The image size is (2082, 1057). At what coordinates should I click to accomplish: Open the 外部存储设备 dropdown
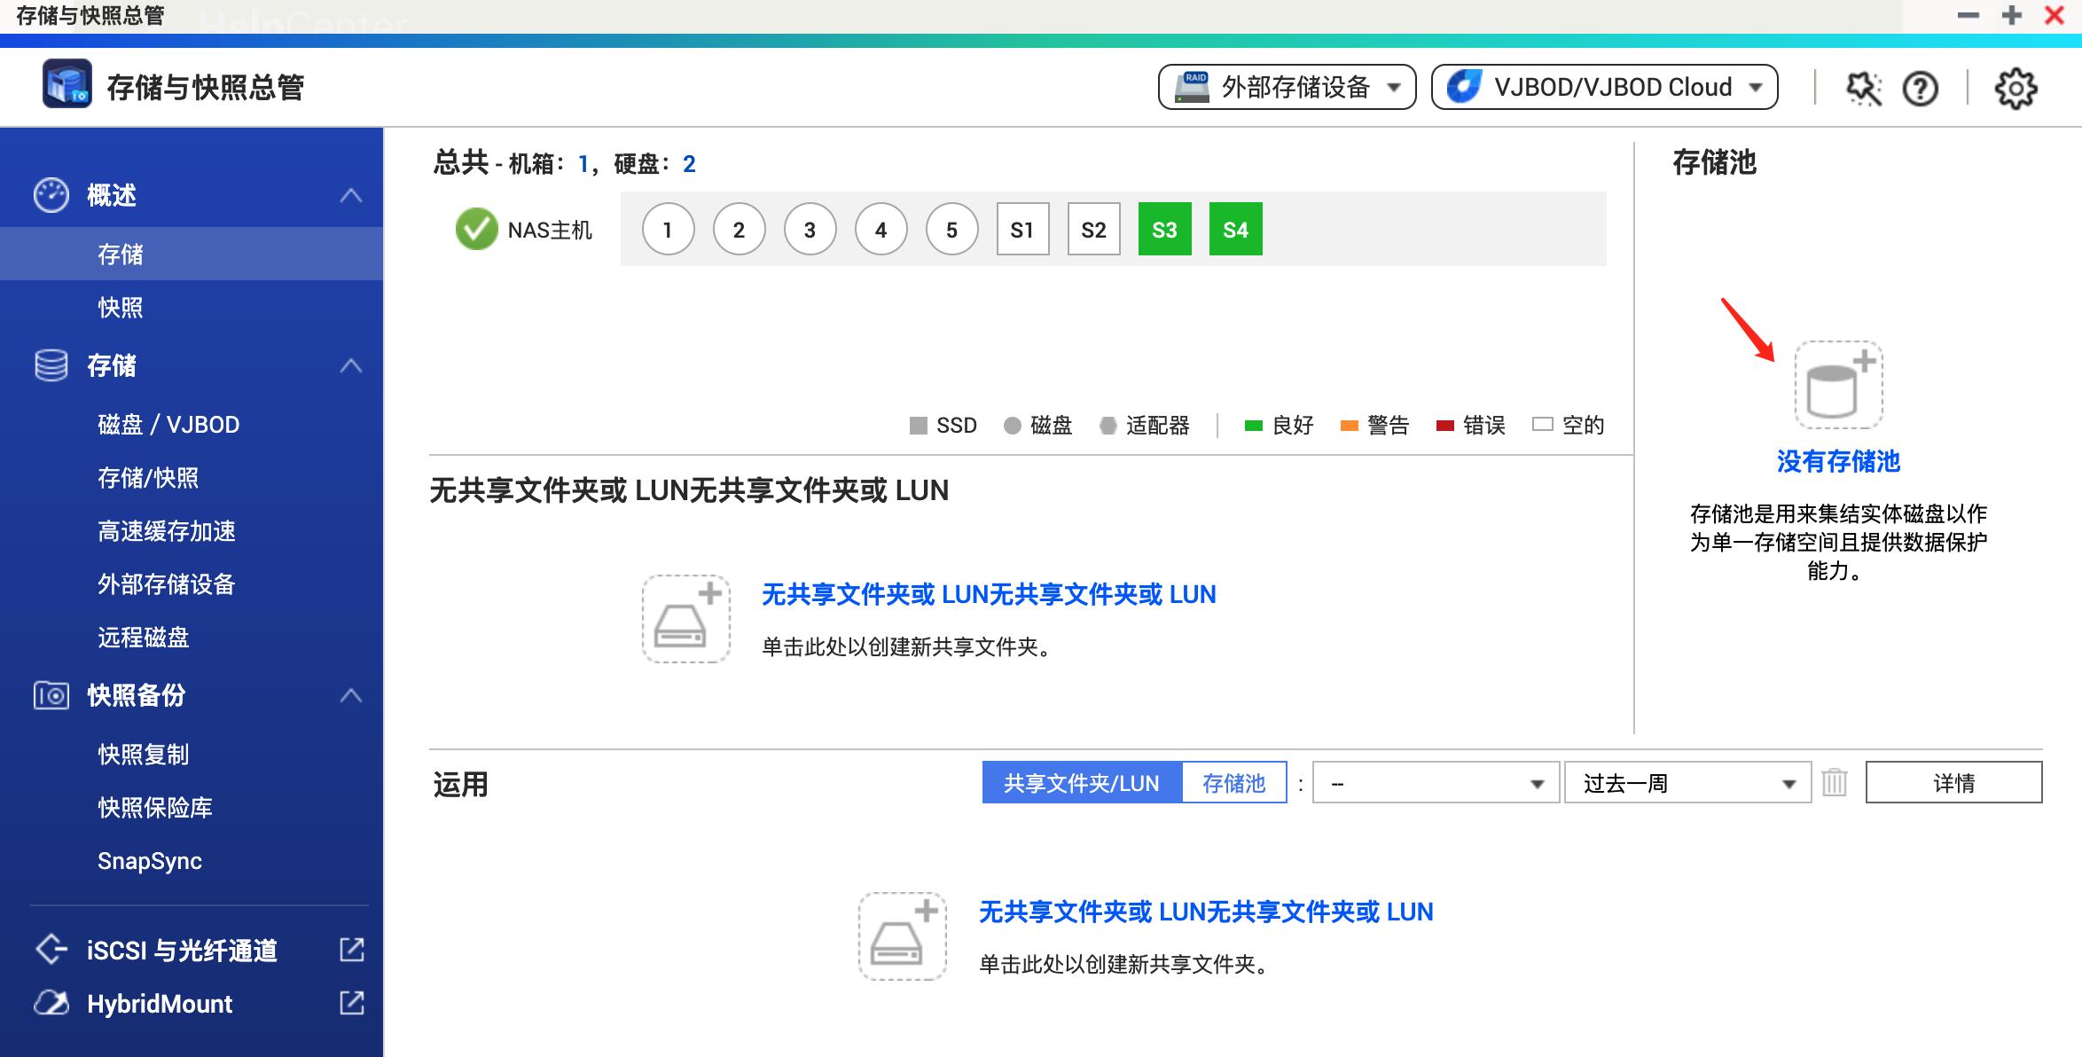(x=1285, y=88)
